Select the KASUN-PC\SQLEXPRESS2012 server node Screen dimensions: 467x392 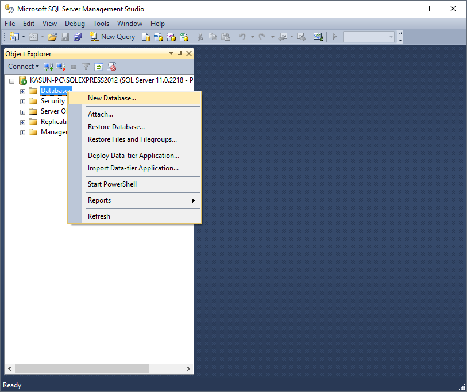[111, 80]
